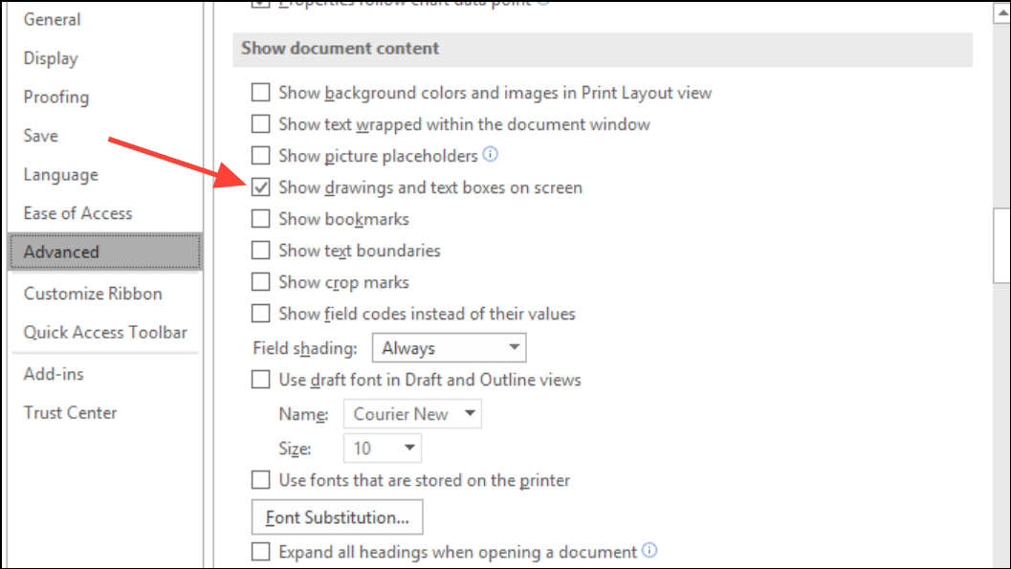The height and width of the screenshot is (569, 1011).
Task: Open the Display options category
Action: (x=51, y=58)
